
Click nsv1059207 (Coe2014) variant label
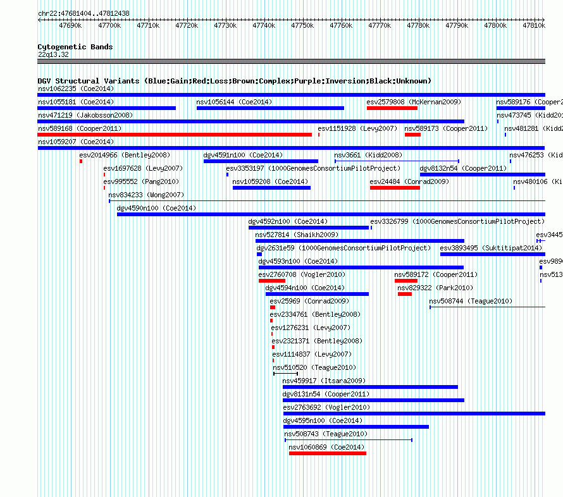click(76, 142)
